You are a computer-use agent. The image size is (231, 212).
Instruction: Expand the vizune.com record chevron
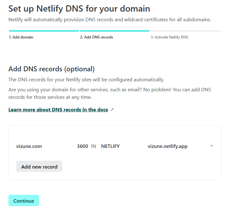click(x=212, y=146)
